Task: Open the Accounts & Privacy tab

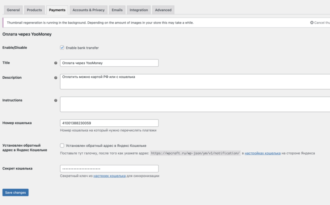Action: click(89, 10)
